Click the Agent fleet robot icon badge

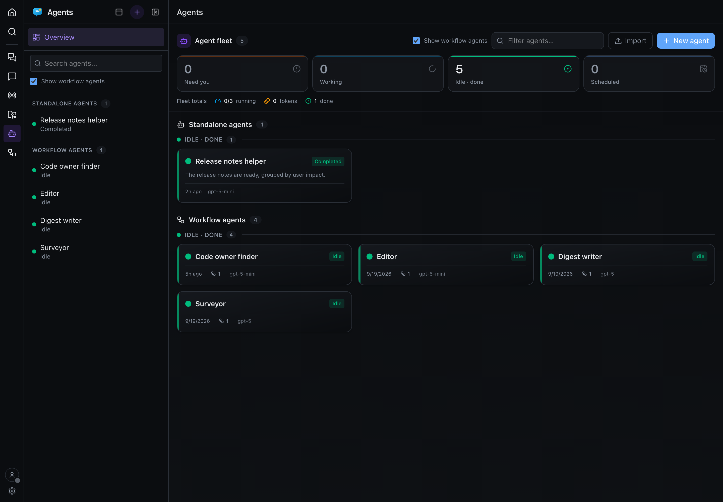[x=184, y=41]
